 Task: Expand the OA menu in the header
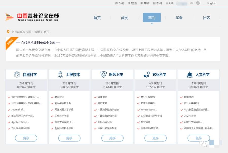169,3
